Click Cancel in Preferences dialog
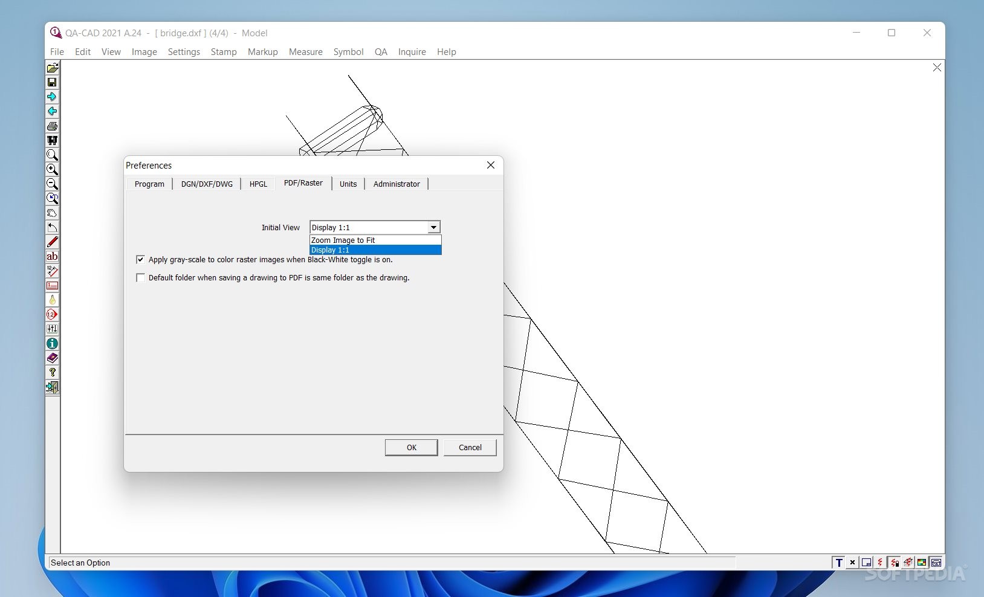 coord(470,447)
